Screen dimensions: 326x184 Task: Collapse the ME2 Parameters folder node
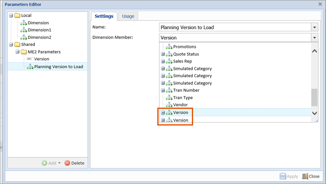(x=17, y=52)
